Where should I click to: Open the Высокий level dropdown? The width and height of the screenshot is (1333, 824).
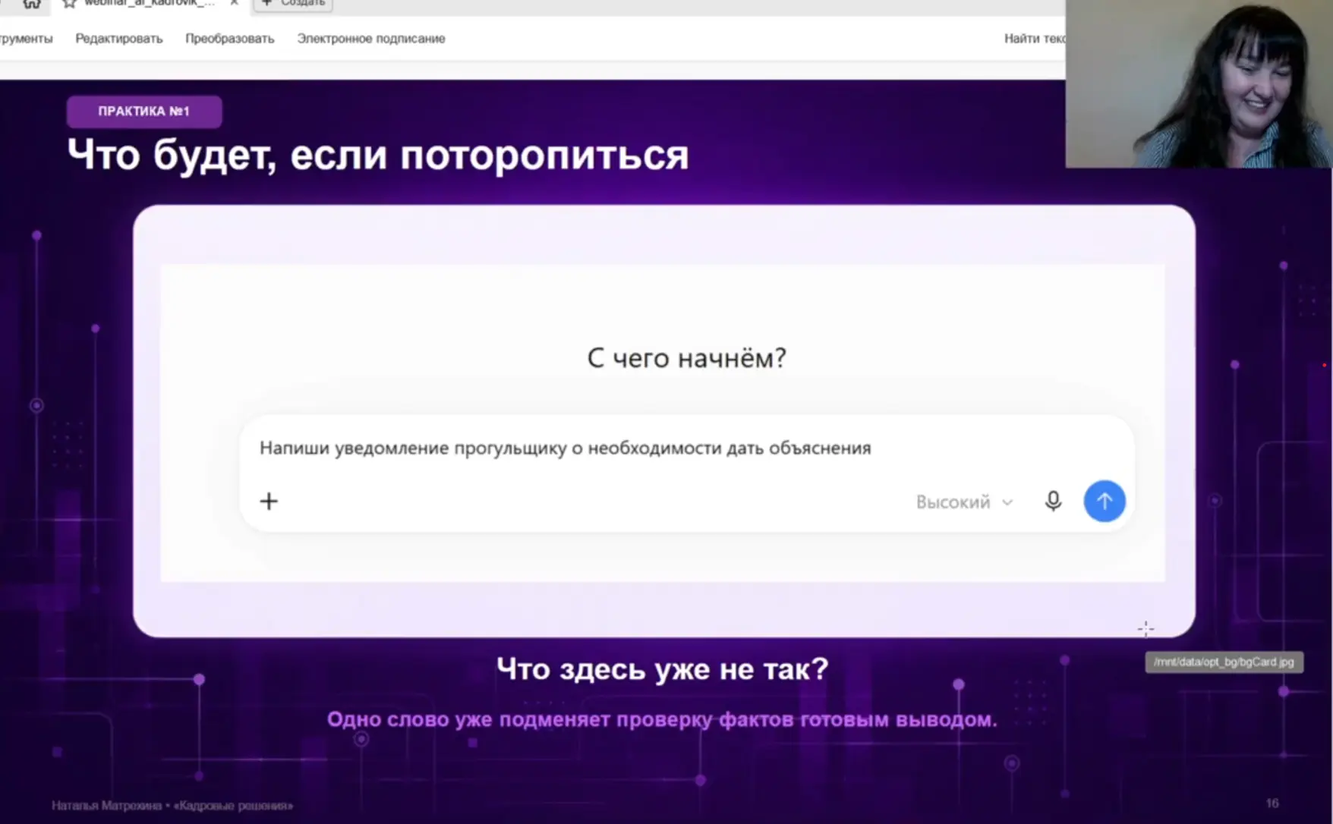click(964, 502)
